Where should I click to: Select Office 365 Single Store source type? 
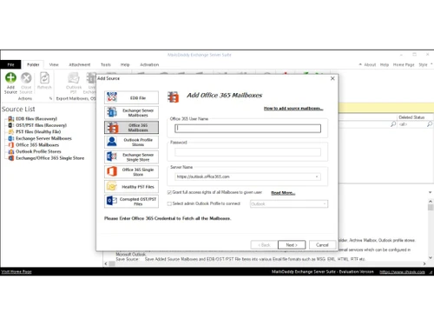131,171
